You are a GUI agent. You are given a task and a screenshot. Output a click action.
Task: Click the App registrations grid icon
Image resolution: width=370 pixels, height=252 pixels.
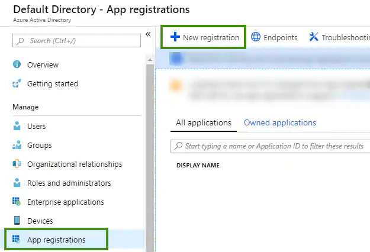pyautogui.click(x=17, y=239)
